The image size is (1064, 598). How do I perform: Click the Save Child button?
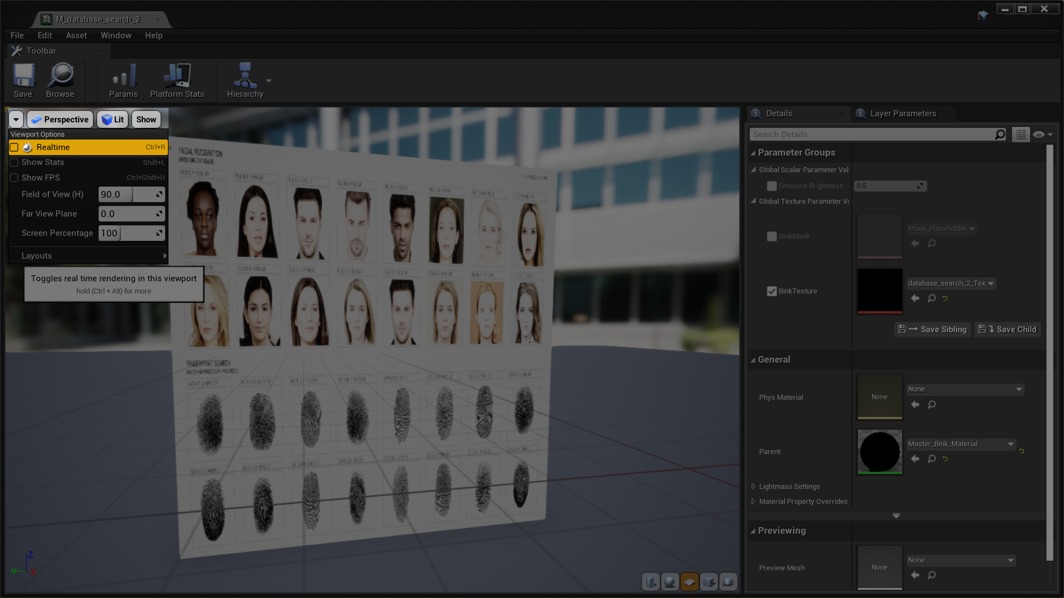coord(1007,329)
